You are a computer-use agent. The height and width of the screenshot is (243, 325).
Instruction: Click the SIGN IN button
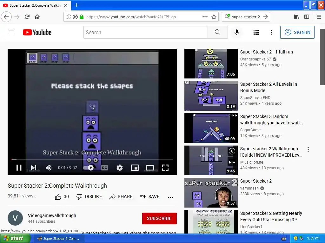click(x=297, y=32)
